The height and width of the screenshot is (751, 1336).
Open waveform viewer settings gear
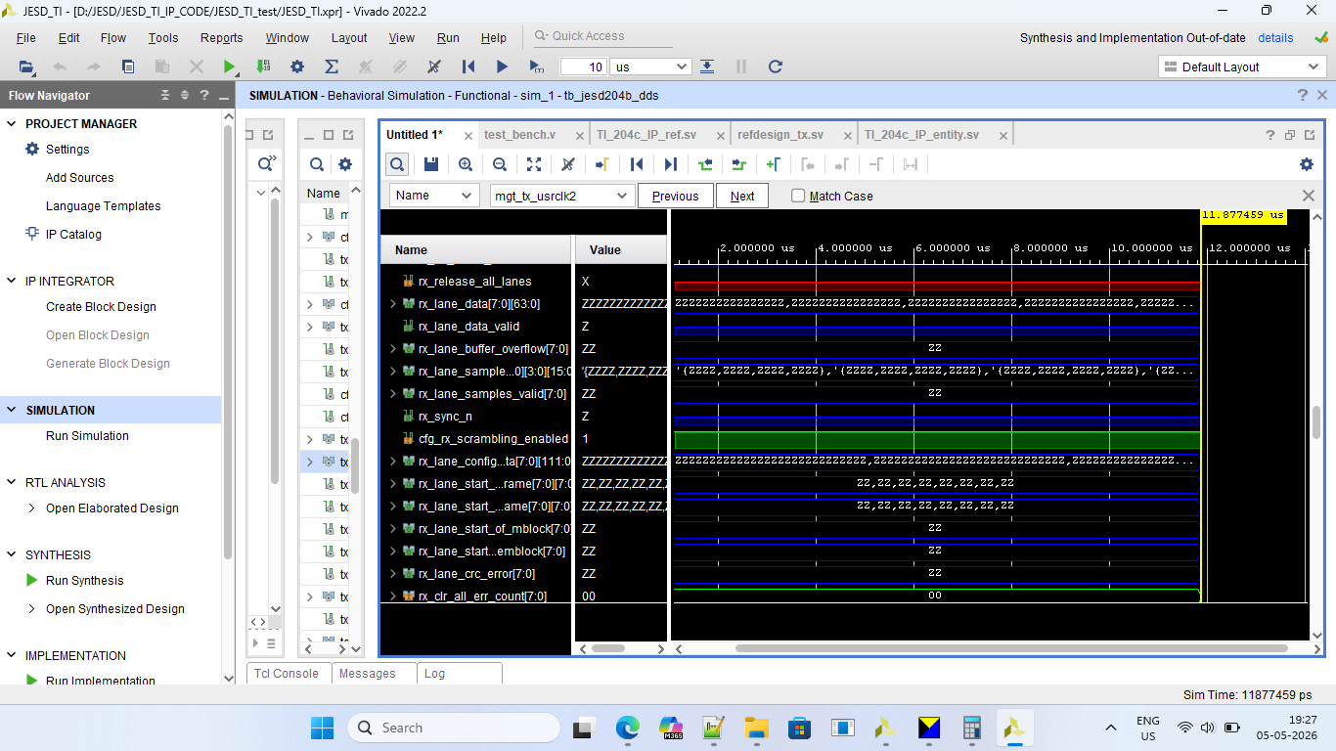pyautogui.click(x=1307, y=164)
